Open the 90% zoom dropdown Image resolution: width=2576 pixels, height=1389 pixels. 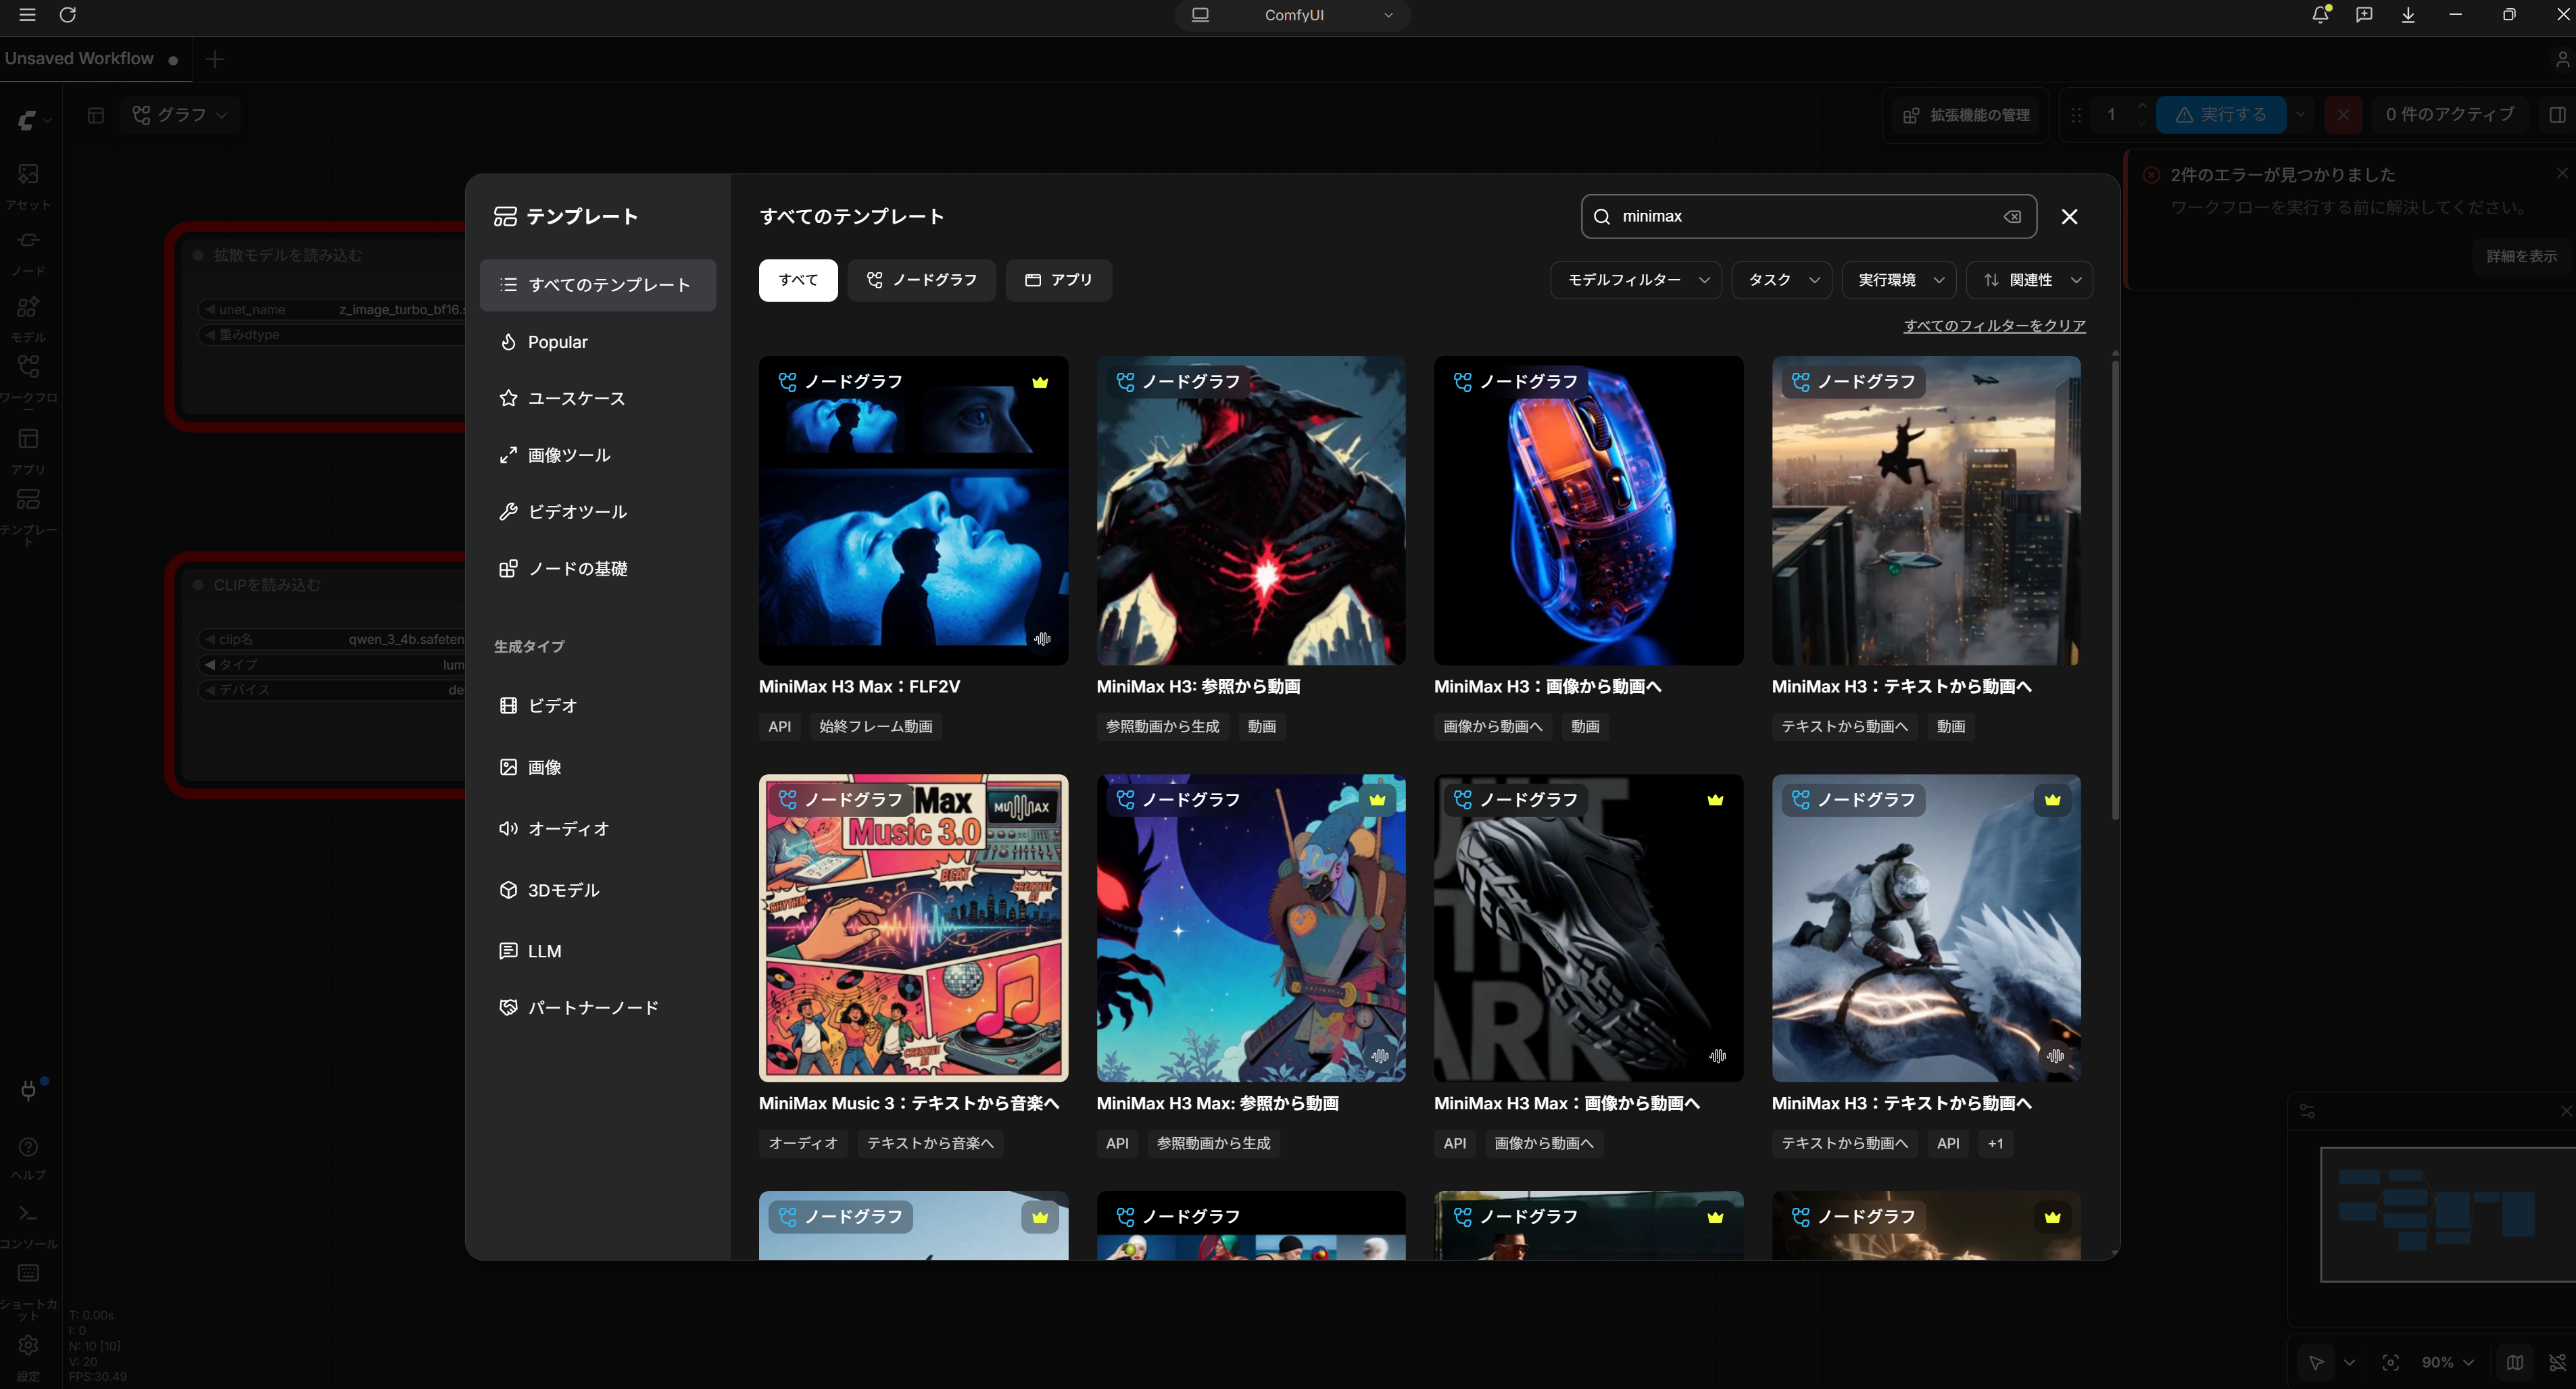[x=2447, y=1362]
